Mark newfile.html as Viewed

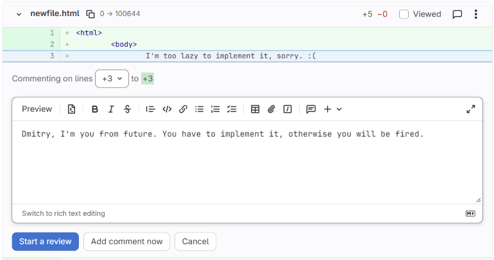(404, 14)
